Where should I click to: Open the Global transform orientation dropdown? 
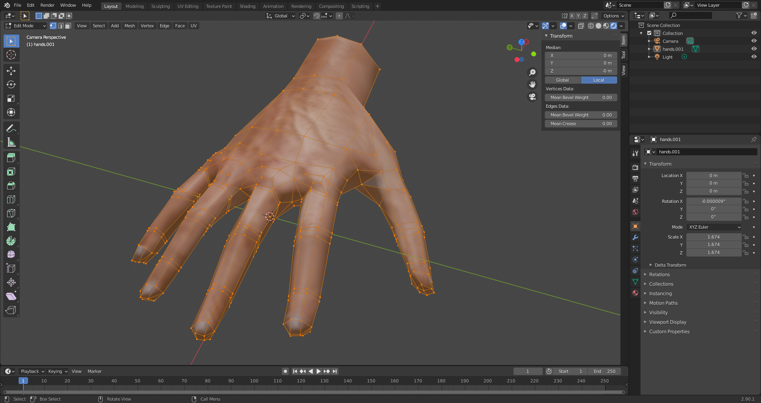point(280,16)
